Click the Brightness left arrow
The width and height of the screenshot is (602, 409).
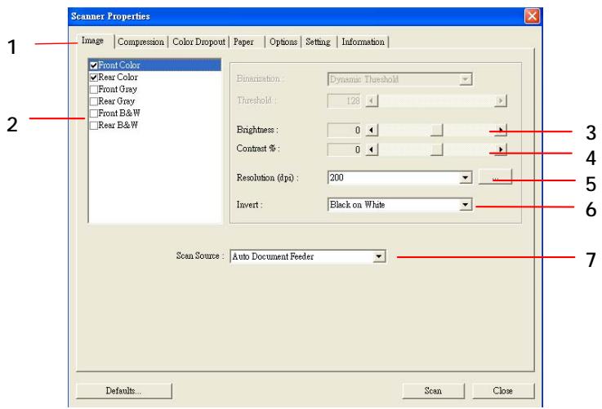coord(372,130)
